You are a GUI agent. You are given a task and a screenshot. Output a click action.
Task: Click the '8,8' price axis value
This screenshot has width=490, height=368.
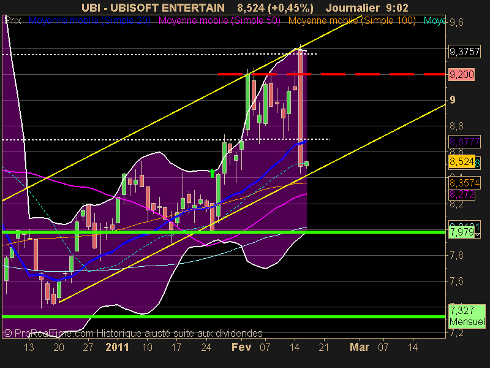tap(456, 126)
